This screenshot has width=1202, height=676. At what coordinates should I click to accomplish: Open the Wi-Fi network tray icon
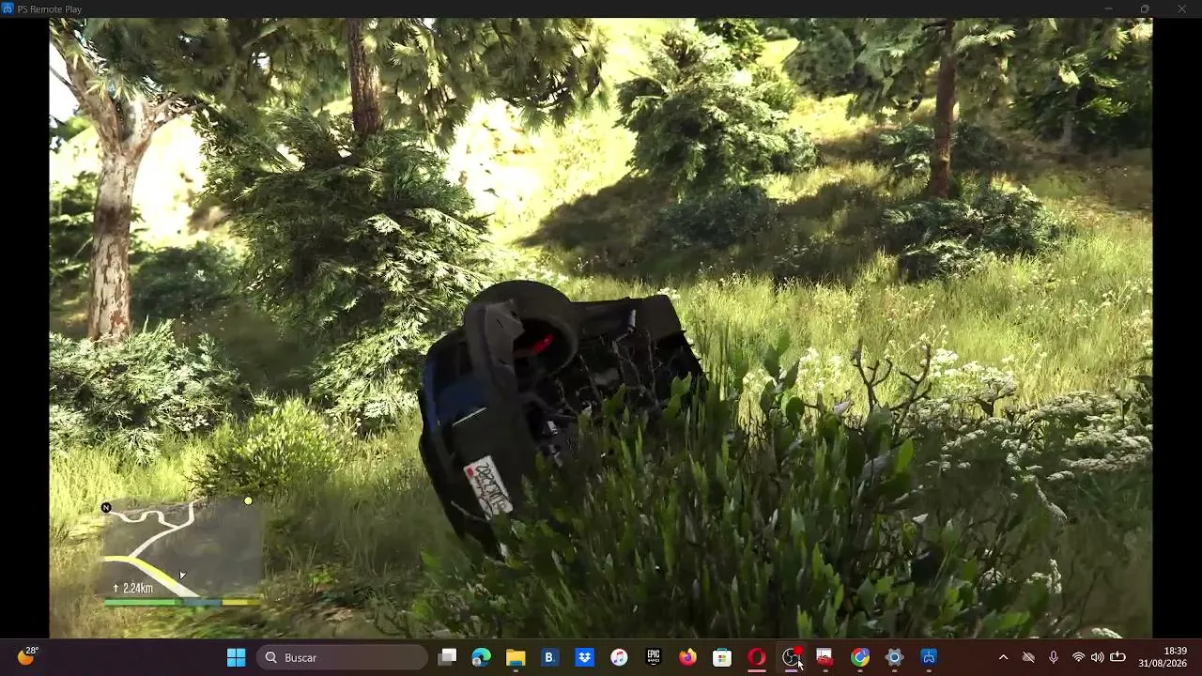(x=1078, y=657)
